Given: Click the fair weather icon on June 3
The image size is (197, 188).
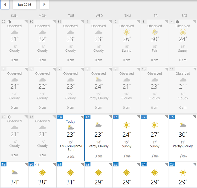Looking at the screenshot, I should click(x=155, y=32).
